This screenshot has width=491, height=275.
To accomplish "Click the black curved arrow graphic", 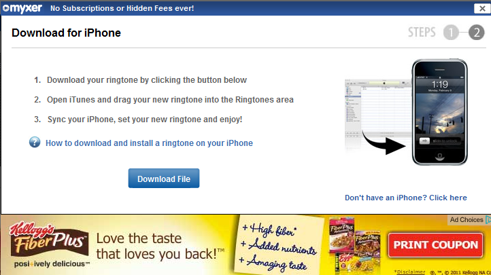I will (383, 143).
